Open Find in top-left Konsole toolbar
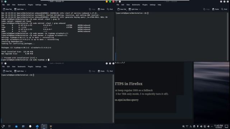The height and width of the screenshot is (129, 230). (110, 9)
